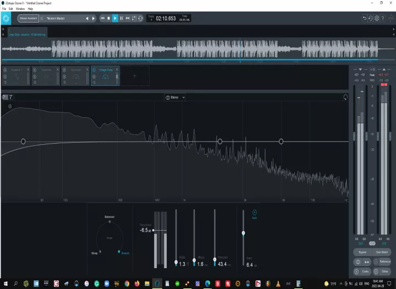
Task: Close the loaded audio track tab
Action: coord(3,35)
